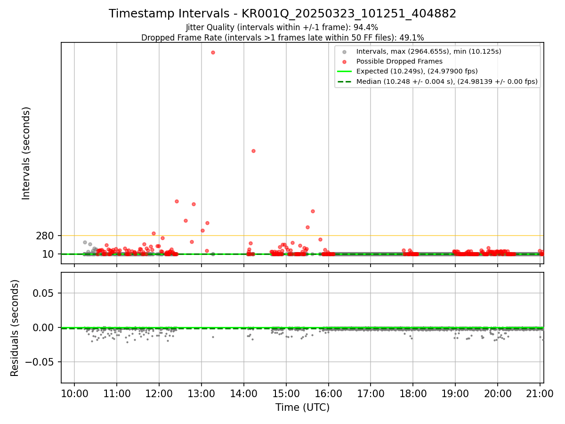Click the dashed green Median line sample in legend
Viewport: 565px width, 424px height.
(345, 82)
